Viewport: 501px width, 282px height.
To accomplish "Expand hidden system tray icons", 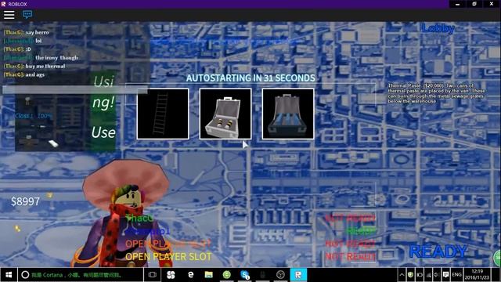I will click(x=402, y=275).
